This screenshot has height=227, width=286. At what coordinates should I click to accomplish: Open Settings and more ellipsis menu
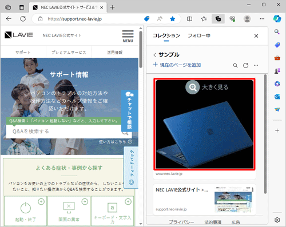262,19
